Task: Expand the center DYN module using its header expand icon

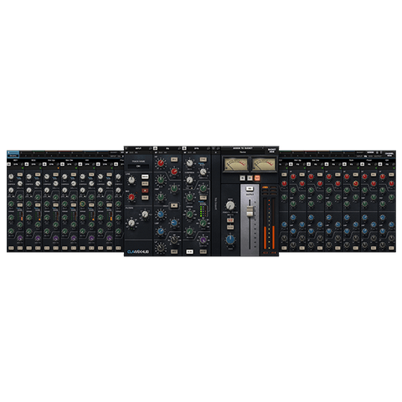Action: (x=184, y=148)
